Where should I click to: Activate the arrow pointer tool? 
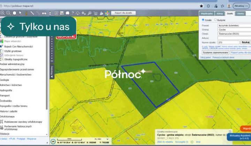[20, 13]
